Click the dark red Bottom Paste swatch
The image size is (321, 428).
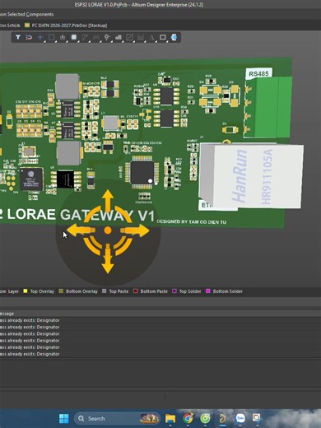click(x=136, y=291)
